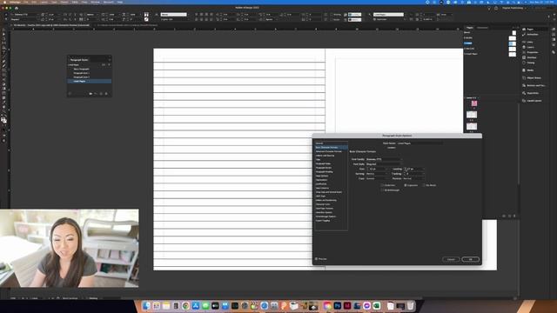Open Photoshop from the macOS dock
The height and width of the screenshot is (313, 557).
(338, 305)
